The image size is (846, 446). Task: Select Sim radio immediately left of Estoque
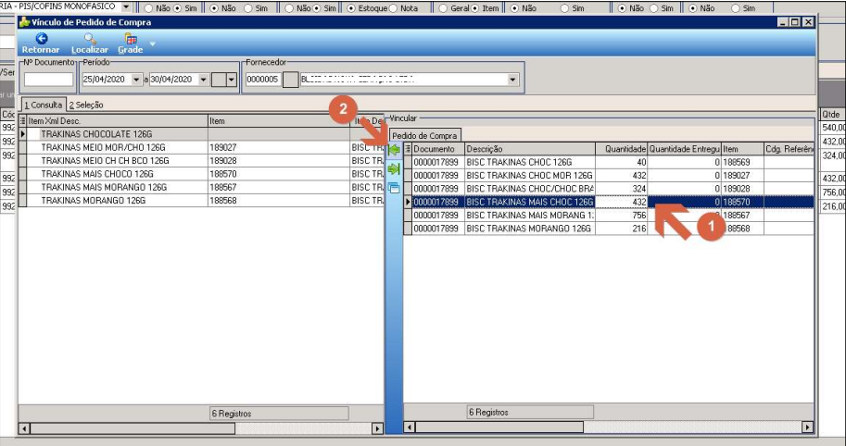[x=317, y=8]
